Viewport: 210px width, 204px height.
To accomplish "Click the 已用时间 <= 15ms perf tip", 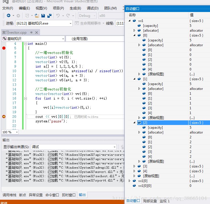I will click(86, 117).
